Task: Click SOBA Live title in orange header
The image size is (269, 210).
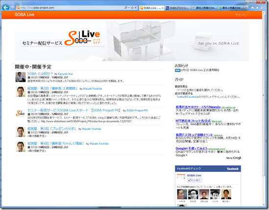Action: tap(24, 15)
